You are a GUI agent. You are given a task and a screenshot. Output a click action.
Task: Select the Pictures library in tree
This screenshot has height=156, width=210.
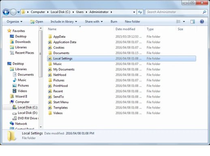click(x=21, y=85)
